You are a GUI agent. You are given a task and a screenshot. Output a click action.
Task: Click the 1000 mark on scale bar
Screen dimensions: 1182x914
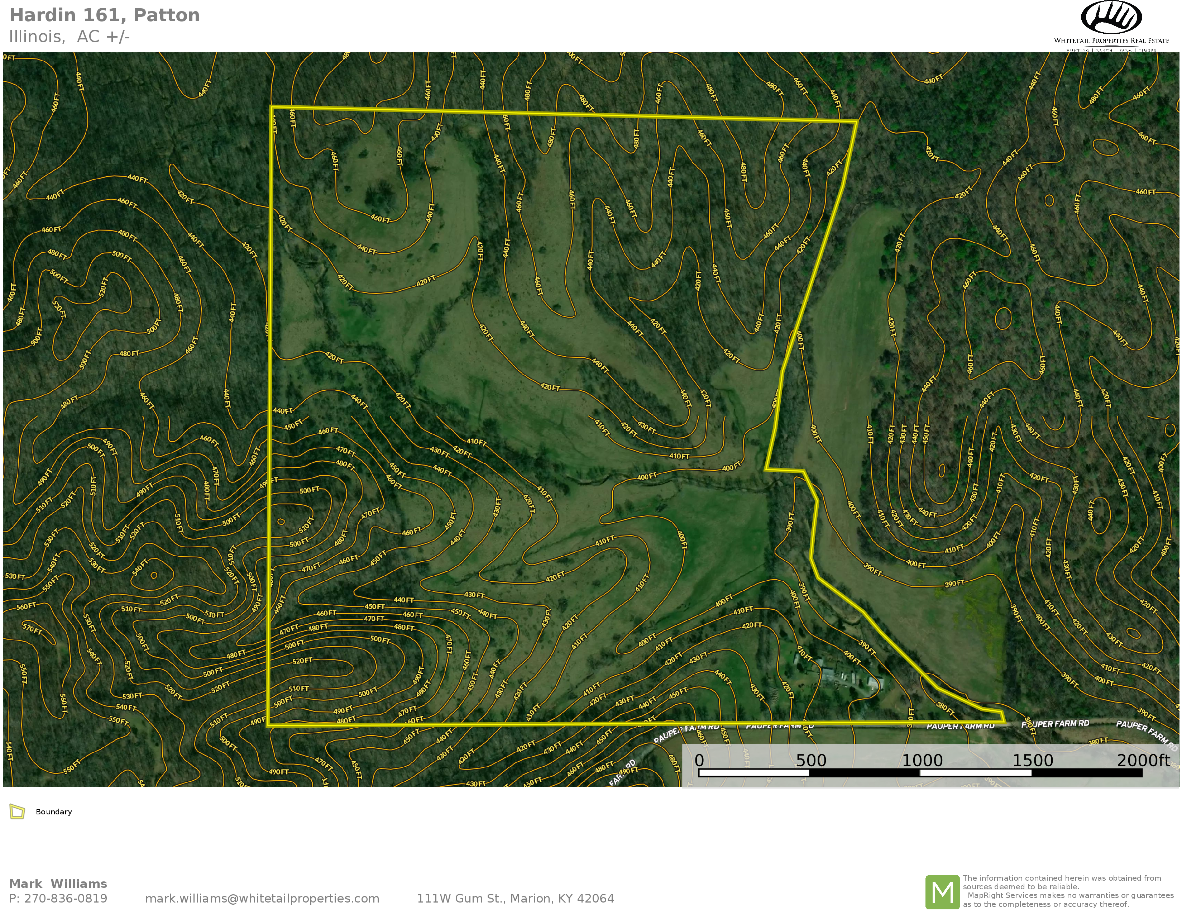pos(922,761)
